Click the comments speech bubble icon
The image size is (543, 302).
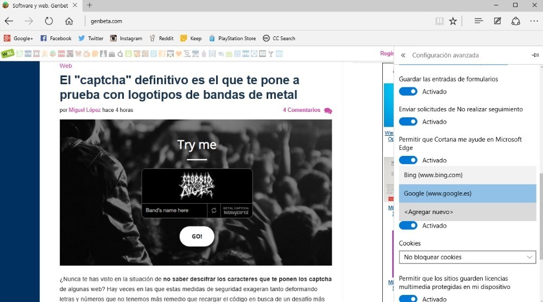click(x=328, y=110)
